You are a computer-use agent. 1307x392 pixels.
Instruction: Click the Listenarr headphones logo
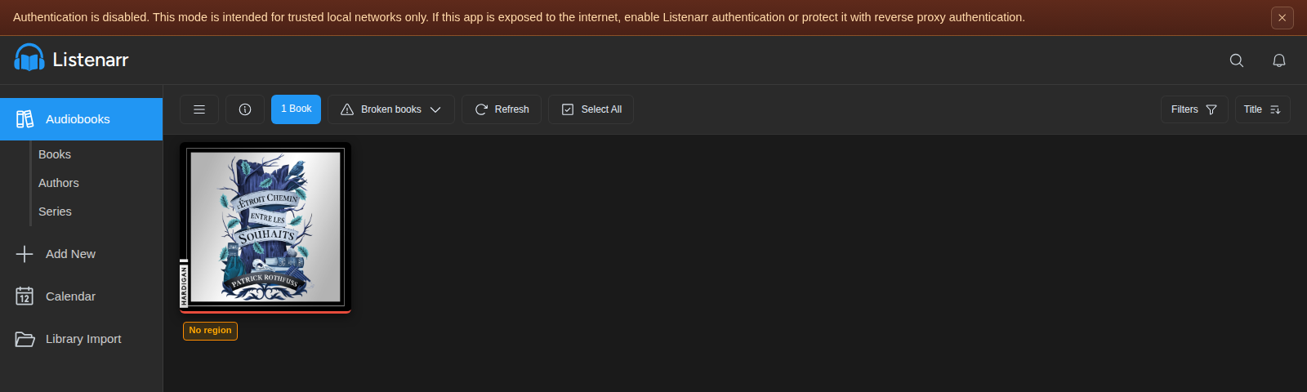(x=29, y=58)
